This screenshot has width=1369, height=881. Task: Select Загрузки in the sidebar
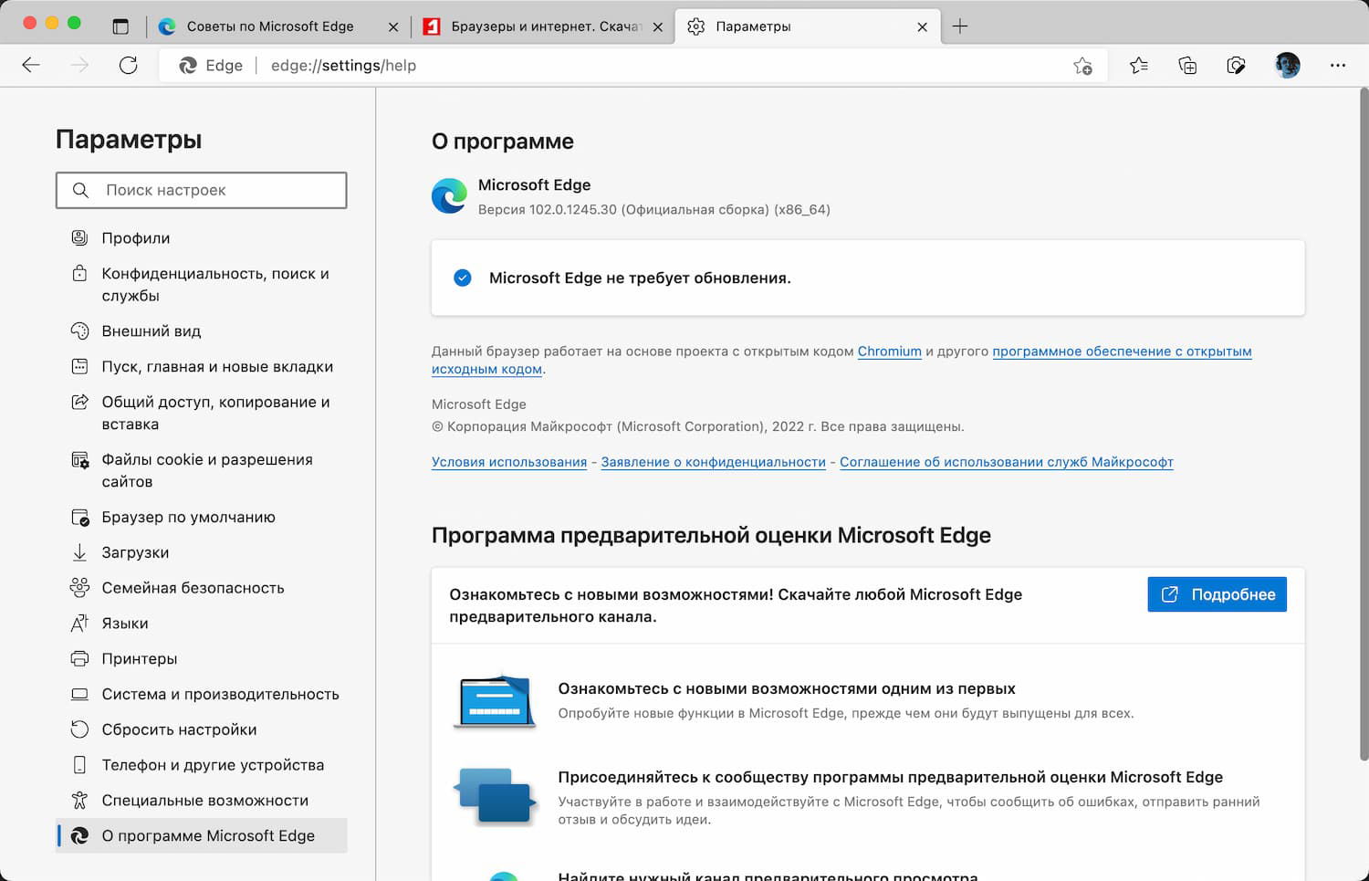pyautogui.click(x=135, y=552)
